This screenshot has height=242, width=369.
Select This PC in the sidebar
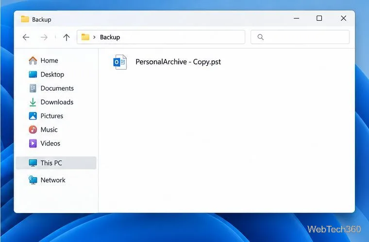pyautogui.click(x=56, y=163)
